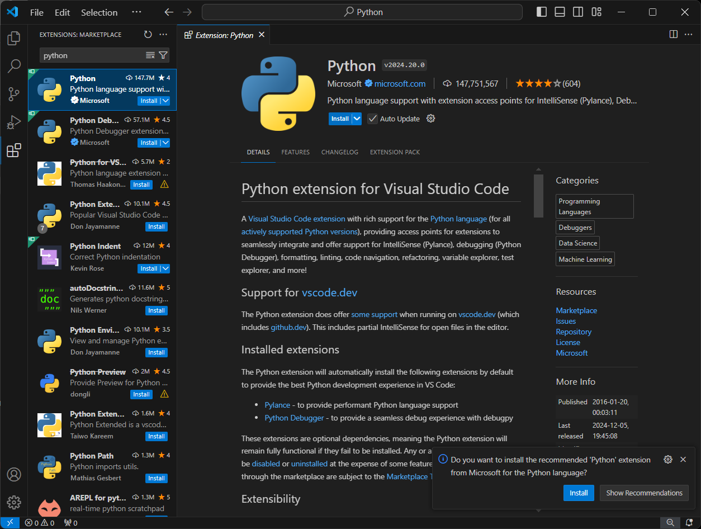Open the Manage gear in activity bar
The height and width of the screenshot is (529, 701).
pyautogui.click(x=14, y=502)
